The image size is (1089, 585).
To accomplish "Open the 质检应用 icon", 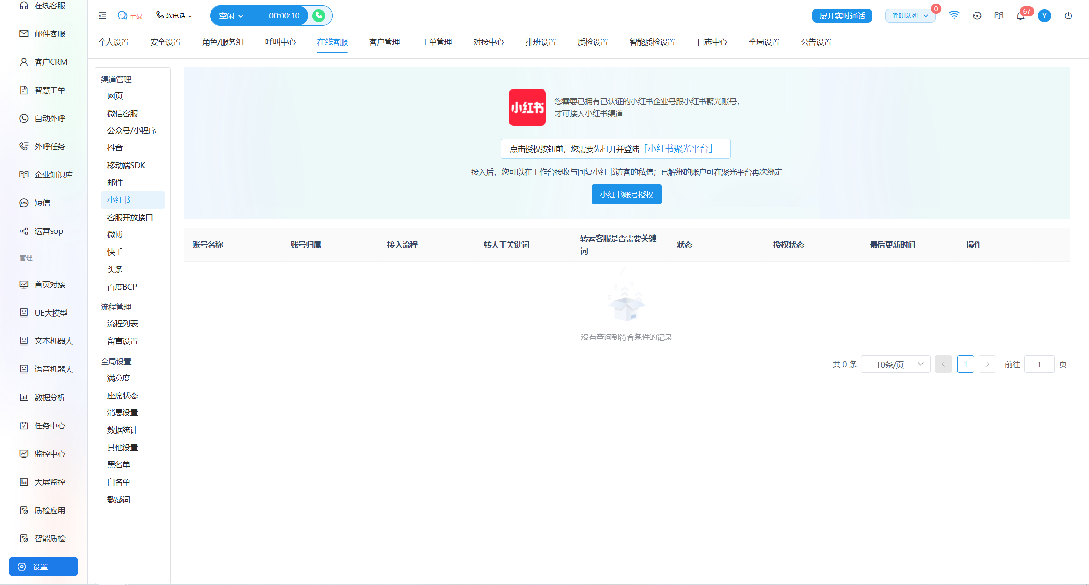I will pos(24,511).
